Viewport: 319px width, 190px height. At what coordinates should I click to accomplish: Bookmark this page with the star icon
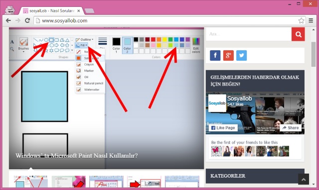[301, 20]
